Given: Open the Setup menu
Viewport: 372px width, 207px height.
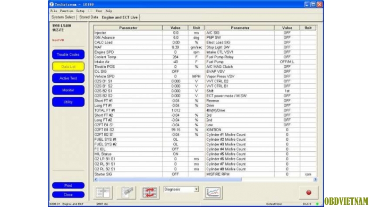Looking at the screenshot, I should (x=80, y=11).
